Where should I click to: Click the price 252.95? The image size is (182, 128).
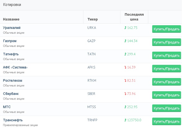click(132, 107)
